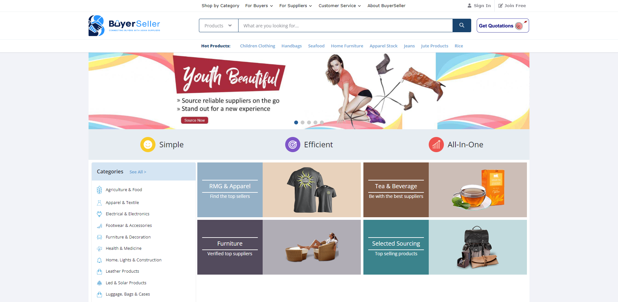This screenshot has width=618, height=302.
Task: Click the purple Efficient target icon
Action: (x=293, y=144)
